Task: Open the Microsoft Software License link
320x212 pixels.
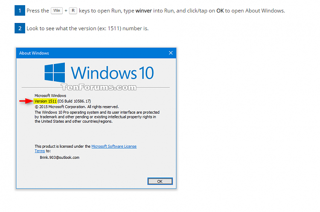Action: tap(114, 146)
